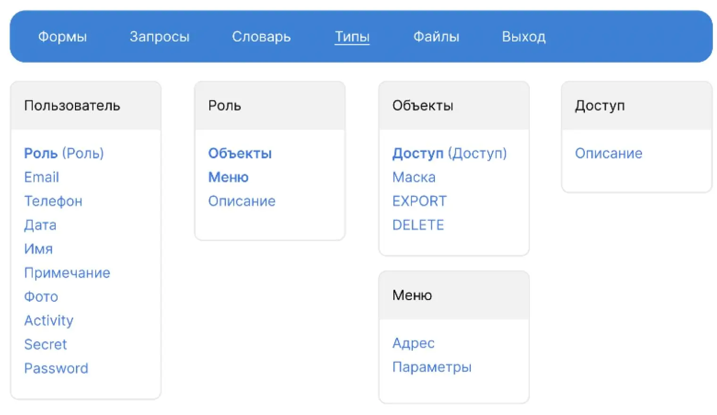
Task: Open the Password attribute link
Action: pyautogui.click(x=56, y=368)
